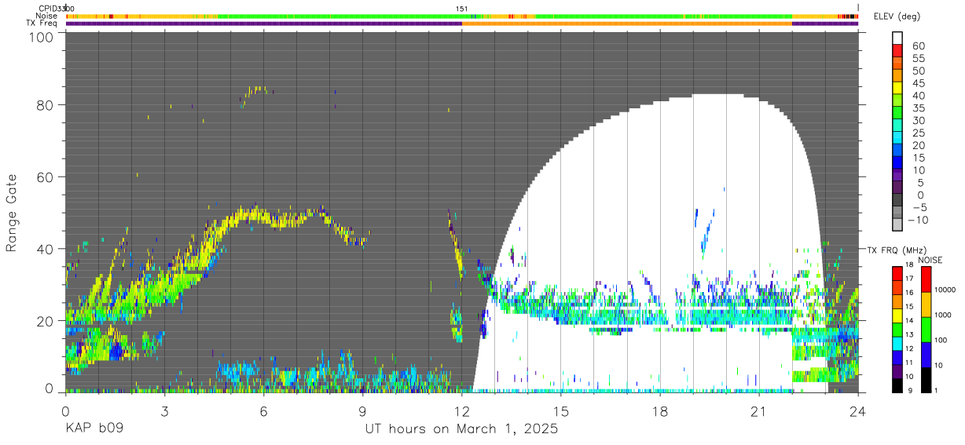
Task: Click the "UT hours on March 1, 2025" axis label
Action: pos(461,429)
